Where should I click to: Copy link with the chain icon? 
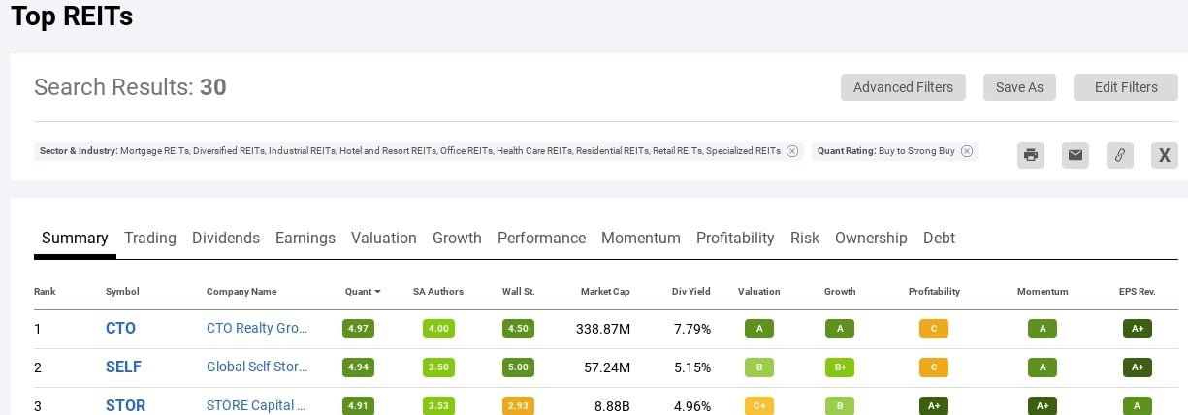[1119, 155]
